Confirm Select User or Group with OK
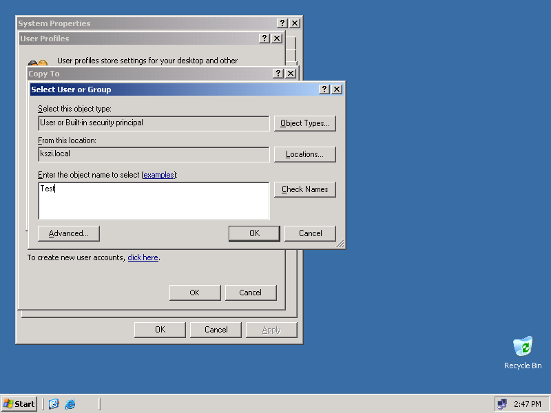 tap(254, 233)
